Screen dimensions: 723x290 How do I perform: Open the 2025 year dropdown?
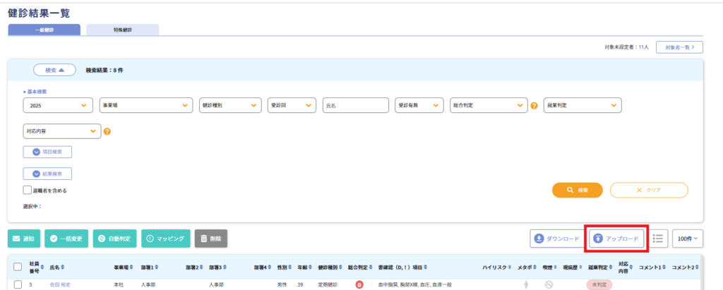click(58, 105)
